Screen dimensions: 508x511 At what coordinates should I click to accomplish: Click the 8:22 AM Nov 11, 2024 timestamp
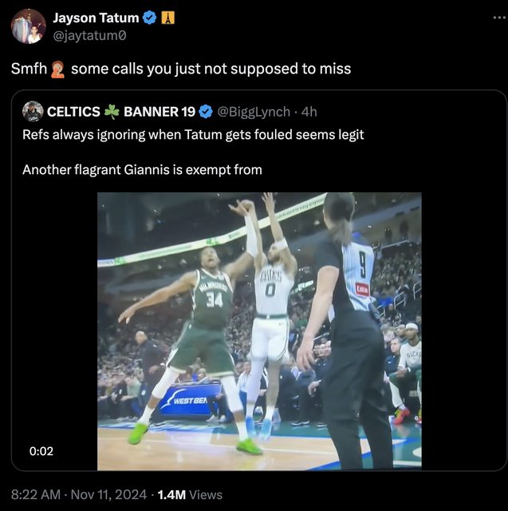pyautogui.click(x=79, y=495)
